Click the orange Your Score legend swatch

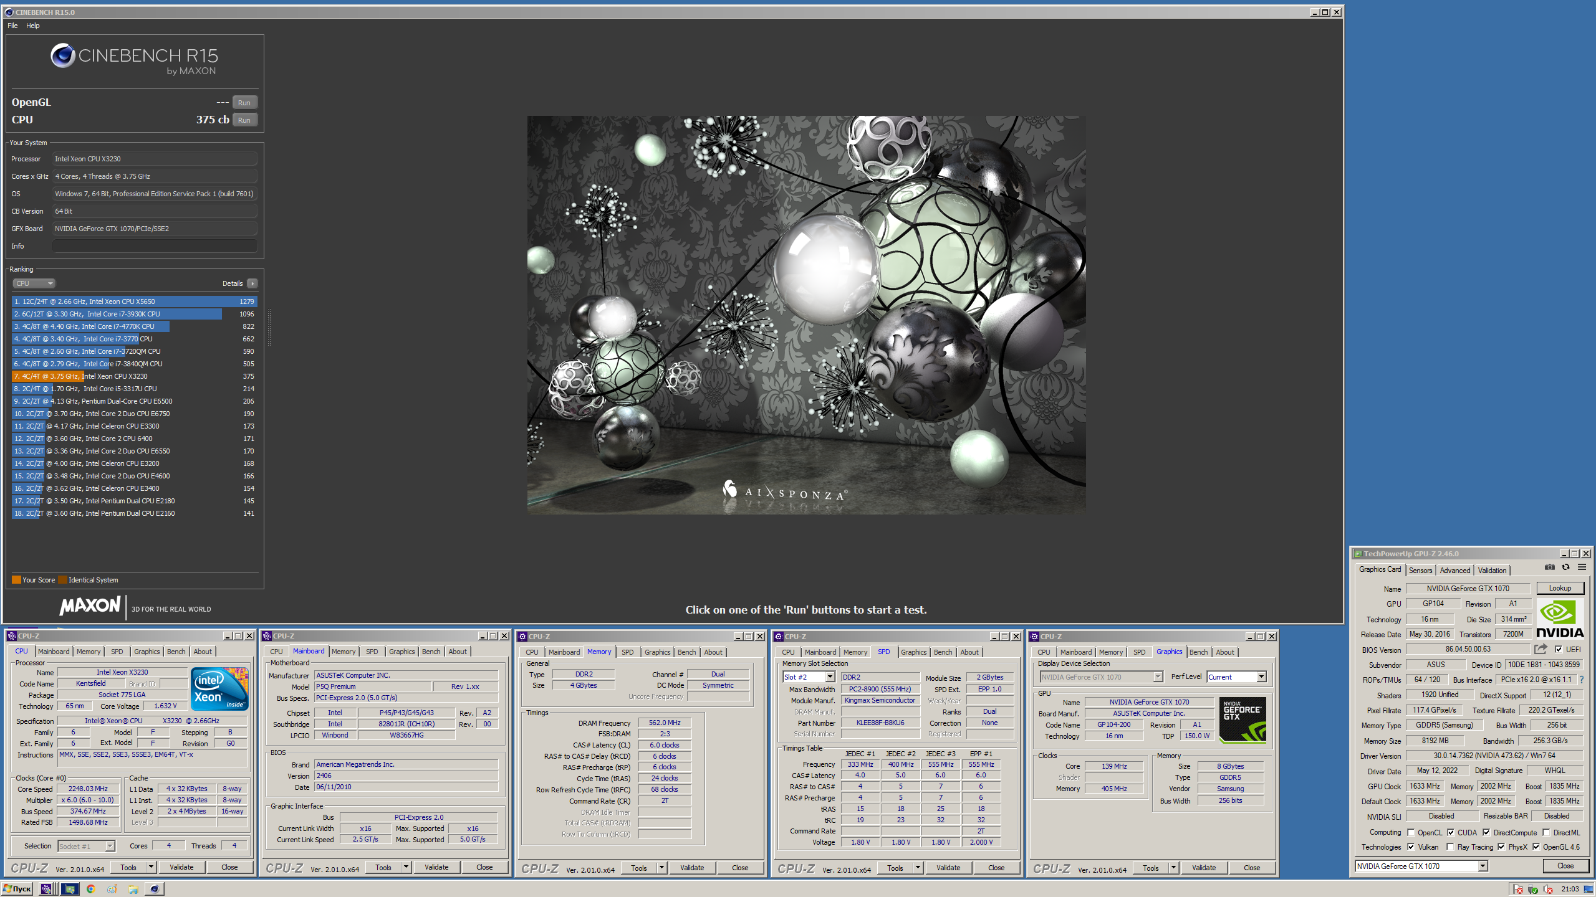point(16,580)
